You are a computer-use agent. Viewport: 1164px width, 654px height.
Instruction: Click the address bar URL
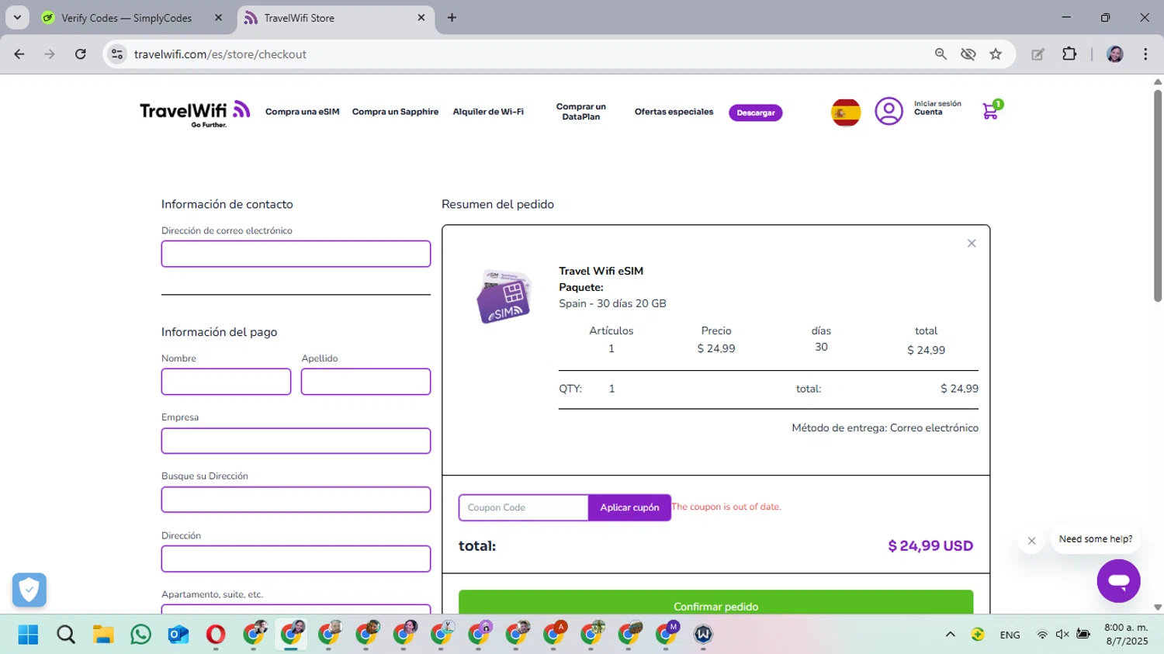click(220, 54)
